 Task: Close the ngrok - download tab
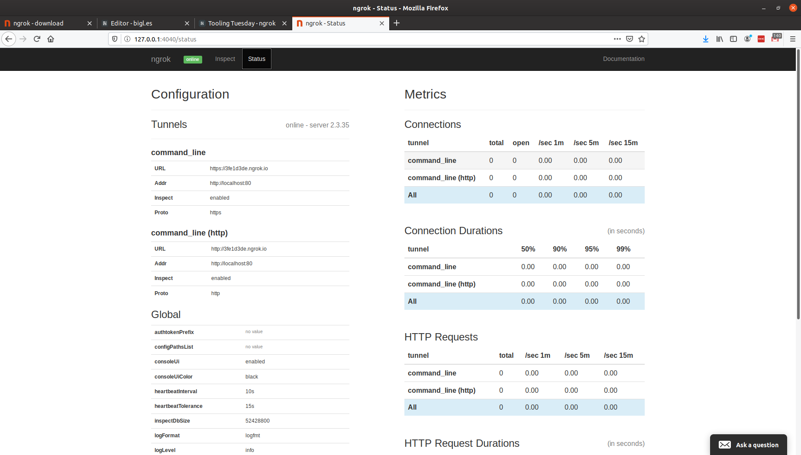click(90, 23)
